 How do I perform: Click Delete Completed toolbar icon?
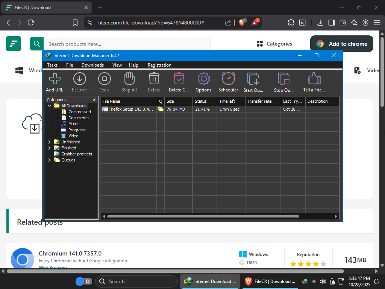click(179, 79)
